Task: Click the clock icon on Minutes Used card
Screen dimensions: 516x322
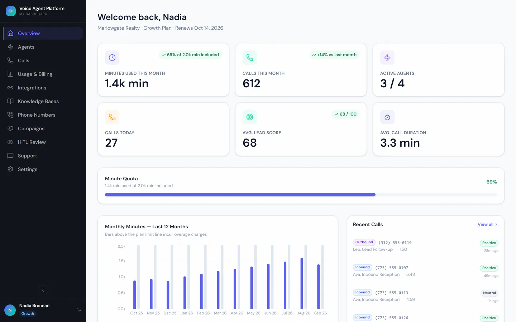Action: click(x=112, y=58)
